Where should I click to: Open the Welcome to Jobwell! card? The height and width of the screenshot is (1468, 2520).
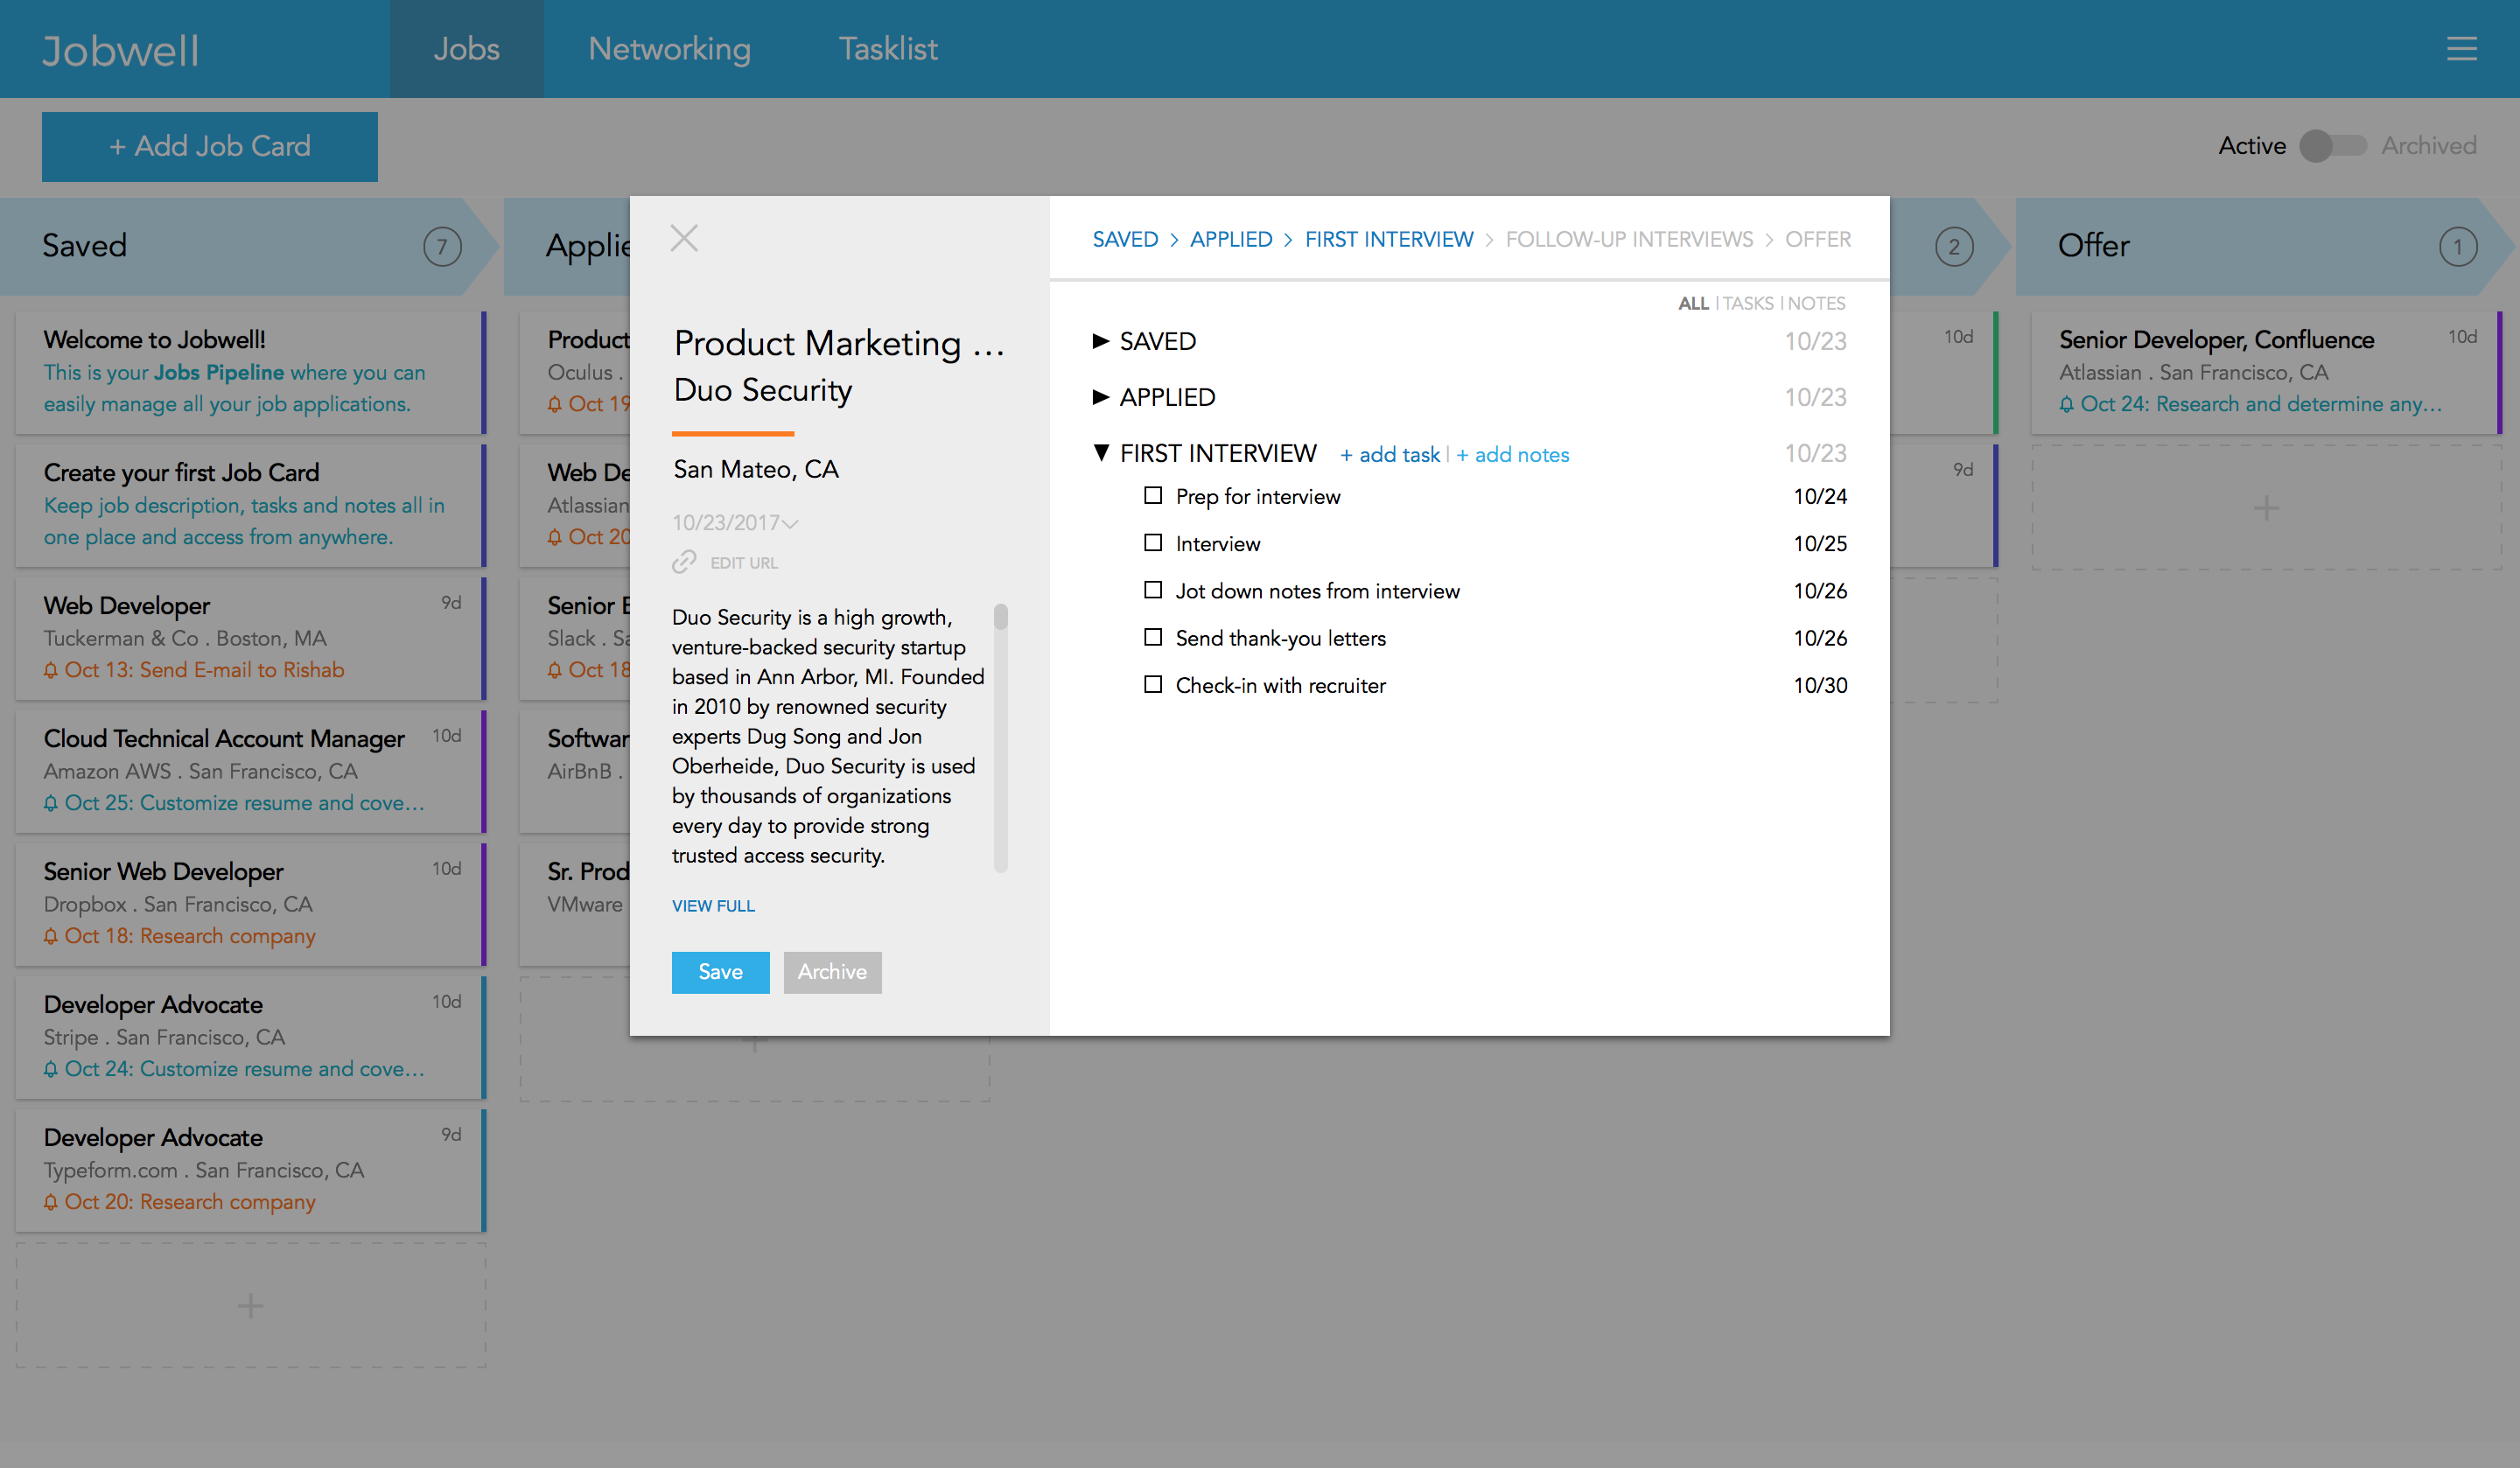pyautogui.click(x=251, y=372)
